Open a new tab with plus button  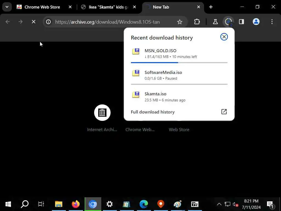tap(211, 7)
